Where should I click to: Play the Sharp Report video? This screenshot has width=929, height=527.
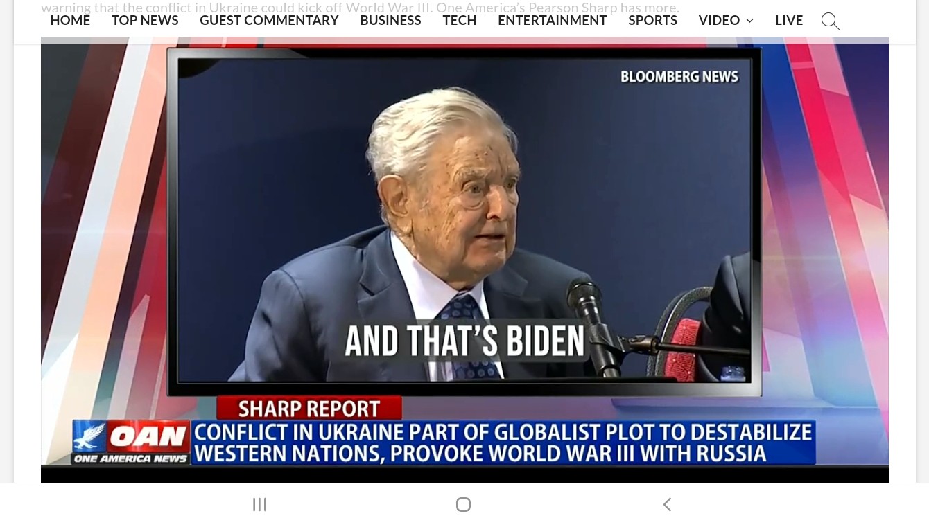pyautogui.click(x=464, y=260)
